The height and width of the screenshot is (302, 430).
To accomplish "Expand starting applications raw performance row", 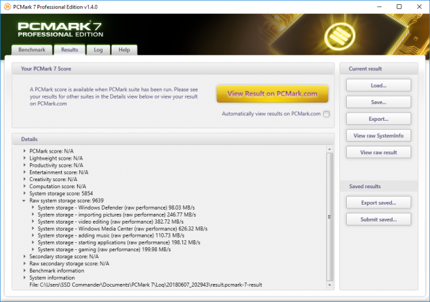I will click(x=33, y=242).
